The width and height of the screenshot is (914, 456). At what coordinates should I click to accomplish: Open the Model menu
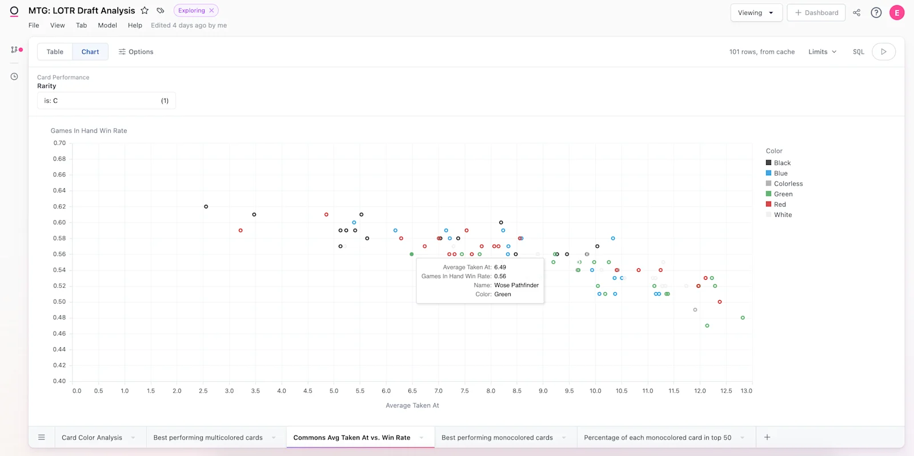tap(107, 25)
